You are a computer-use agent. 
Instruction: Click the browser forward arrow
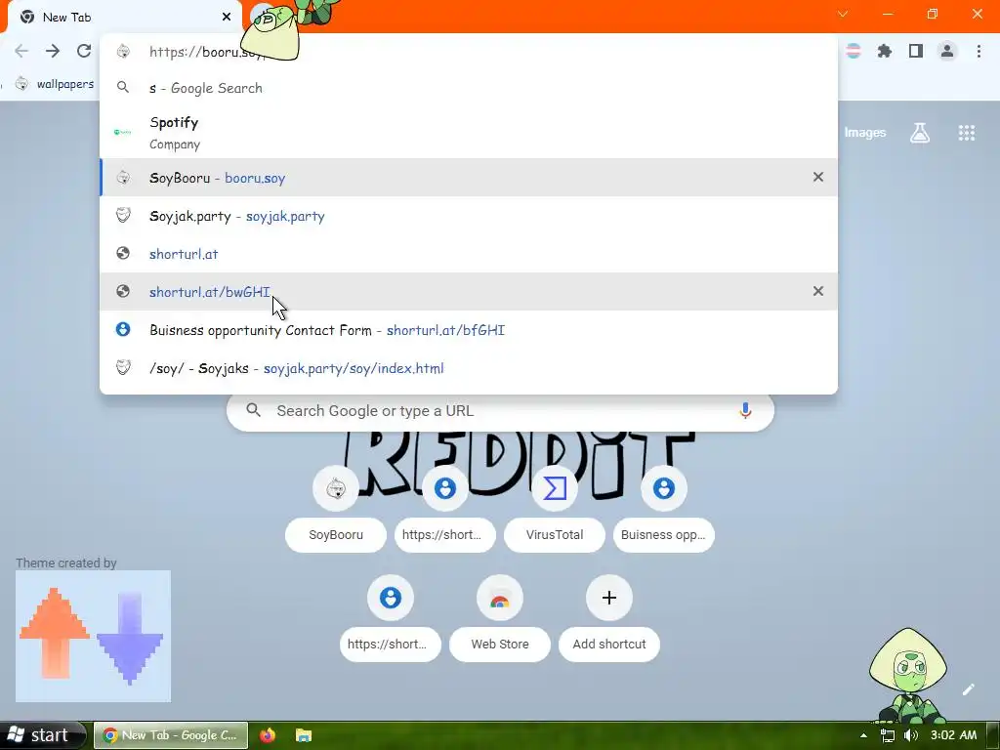click(x=53, y=51)
